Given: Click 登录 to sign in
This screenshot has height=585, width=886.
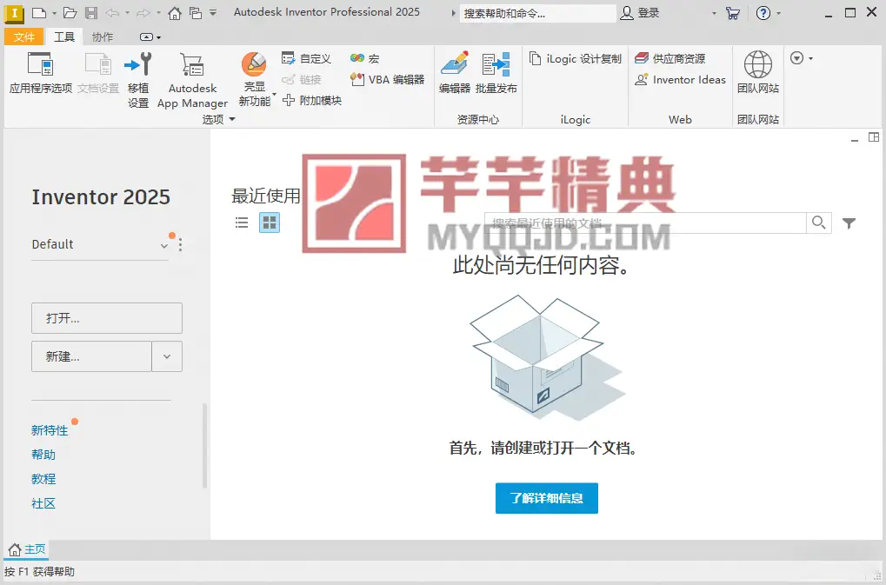Looking at the screenshot, I should [640, 13].
